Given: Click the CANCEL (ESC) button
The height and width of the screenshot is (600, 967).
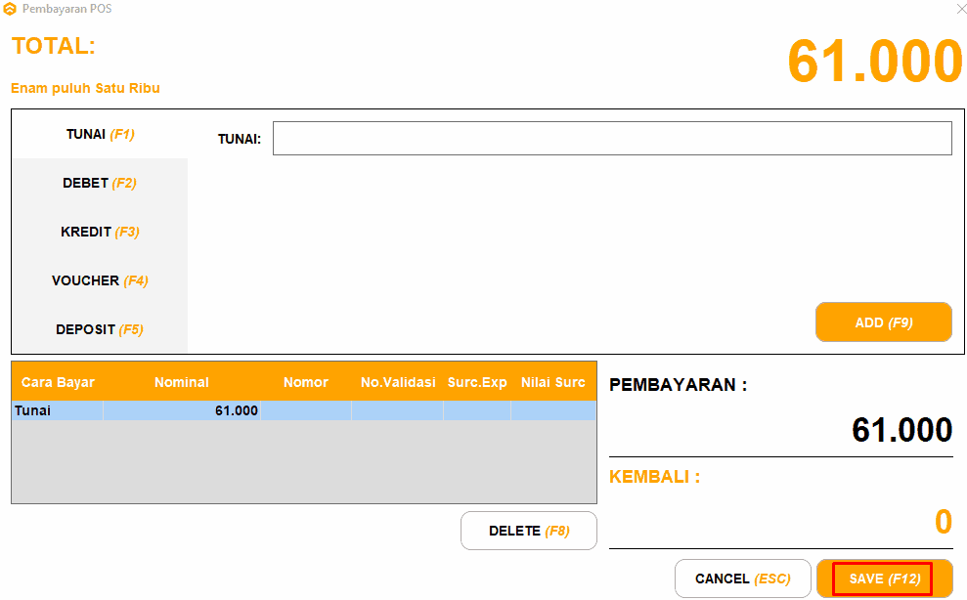Looking at the screenshot, I should coord(742,579).
